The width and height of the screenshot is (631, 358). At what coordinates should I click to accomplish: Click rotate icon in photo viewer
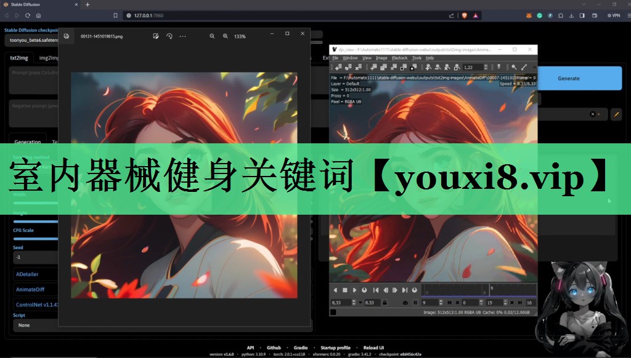pyautogui.click(x=169, y=36)
